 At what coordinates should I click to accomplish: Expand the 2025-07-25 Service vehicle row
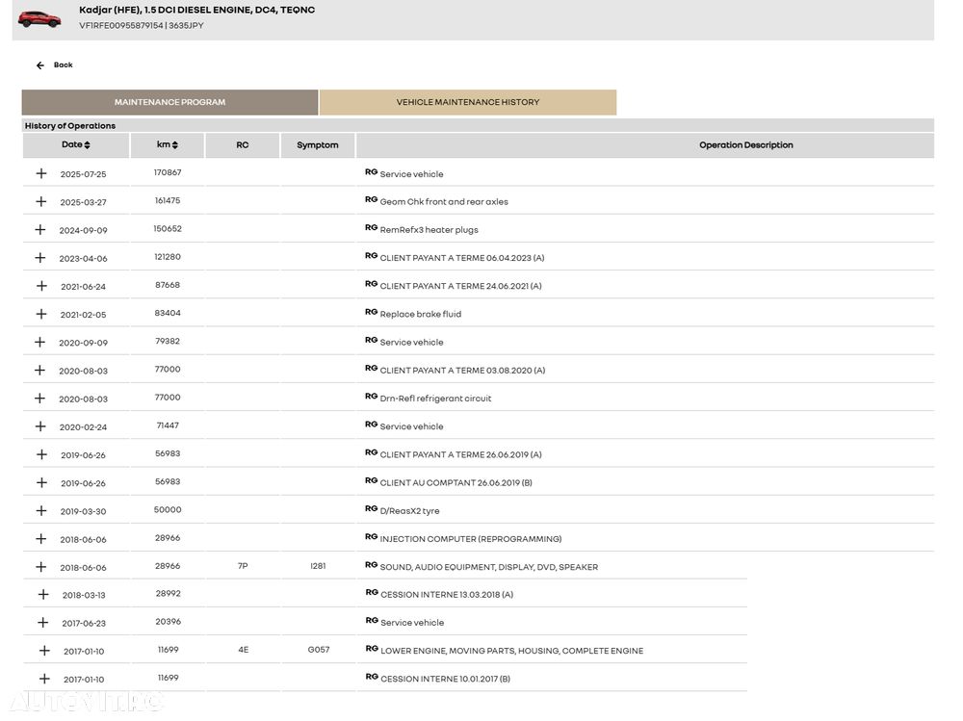(x=41, y=173)
